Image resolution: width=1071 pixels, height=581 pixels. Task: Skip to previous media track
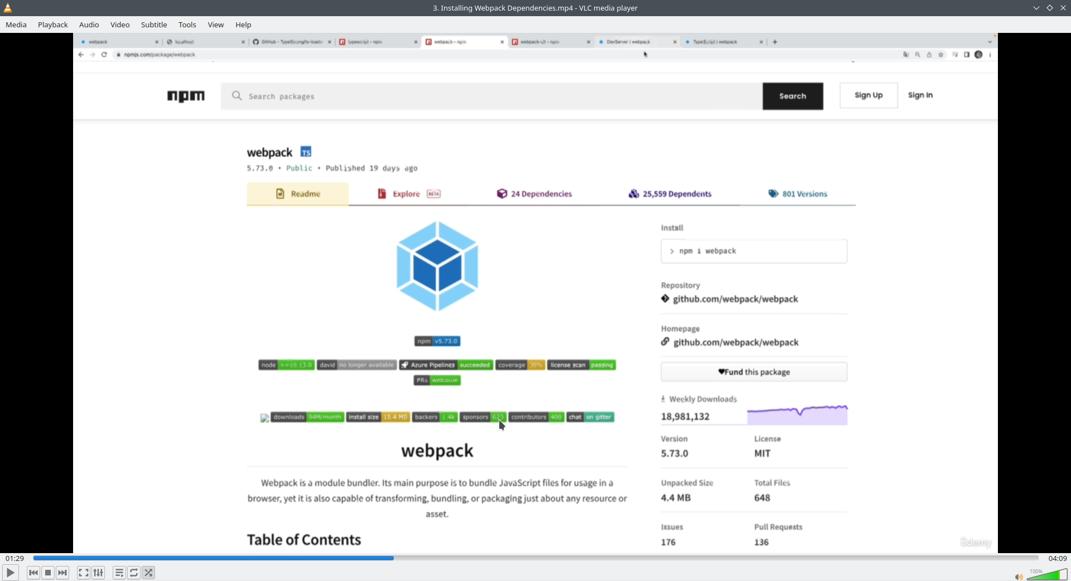coord(33,573)
